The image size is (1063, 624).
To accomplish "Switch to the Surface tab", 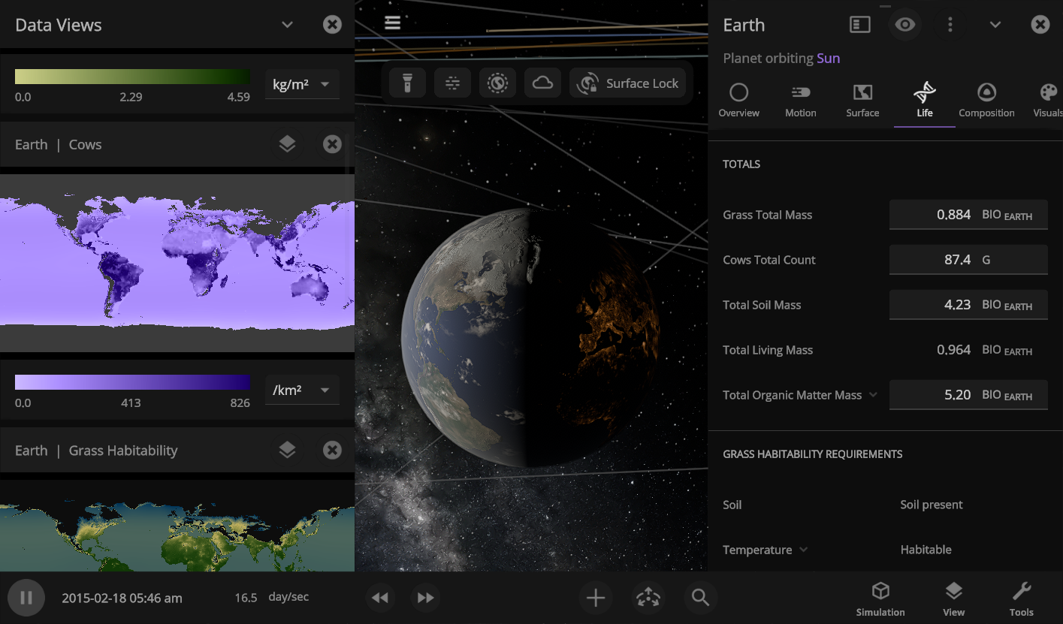I will [862, 101].
